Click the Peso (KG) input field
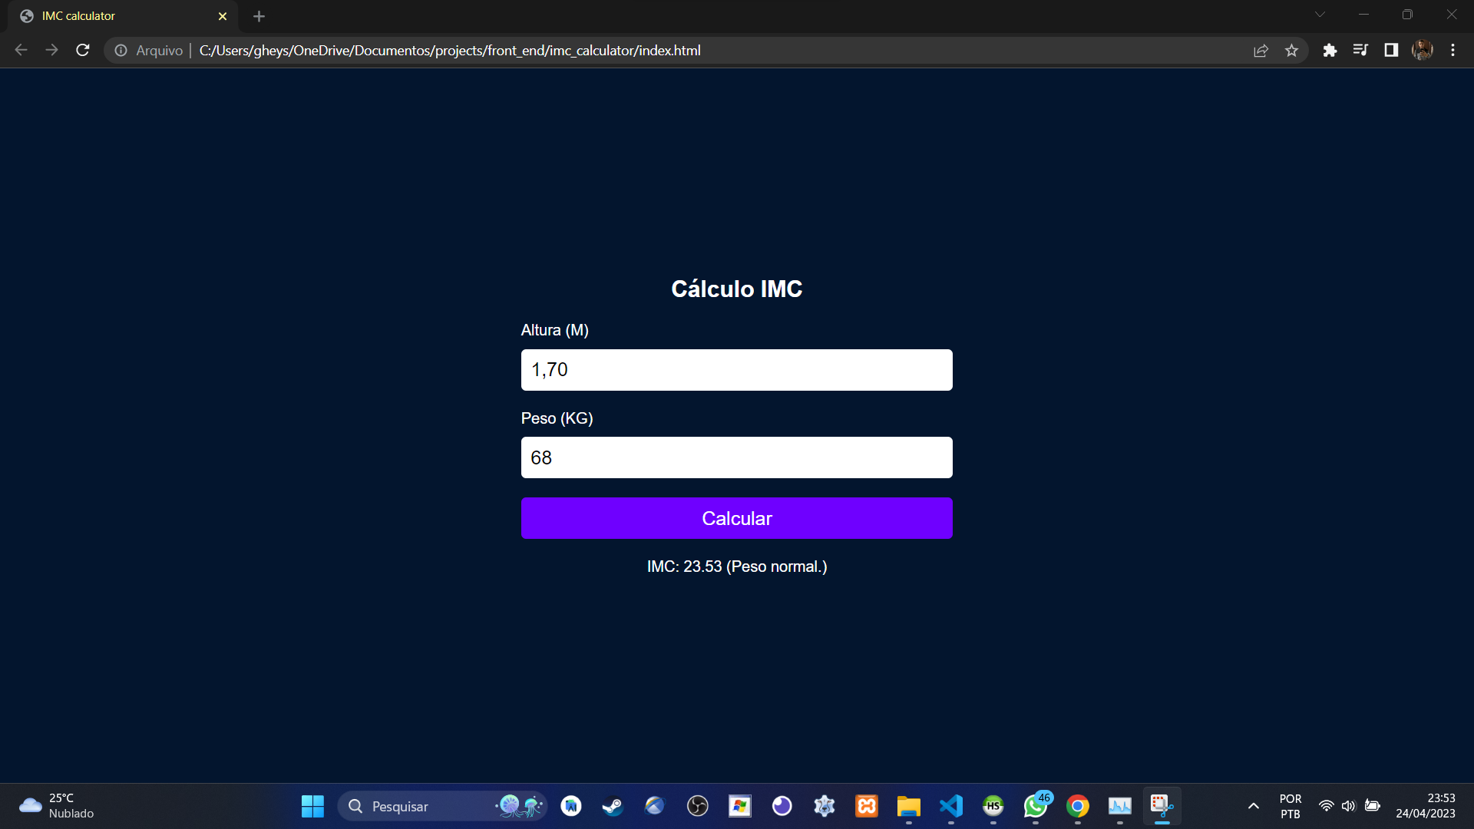This screenshot has height=829, width=1474. click(736, 457)
